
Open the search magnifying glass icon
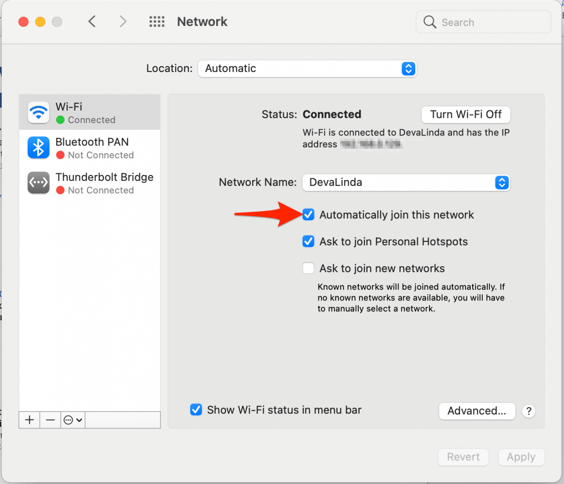pos(430,22)
